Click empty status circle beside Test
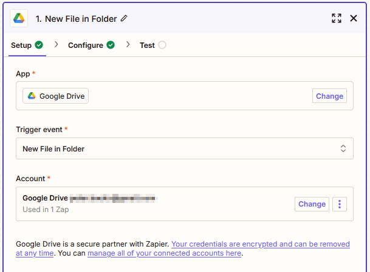Screen dimensions: 370x272 tap(162, 45)
